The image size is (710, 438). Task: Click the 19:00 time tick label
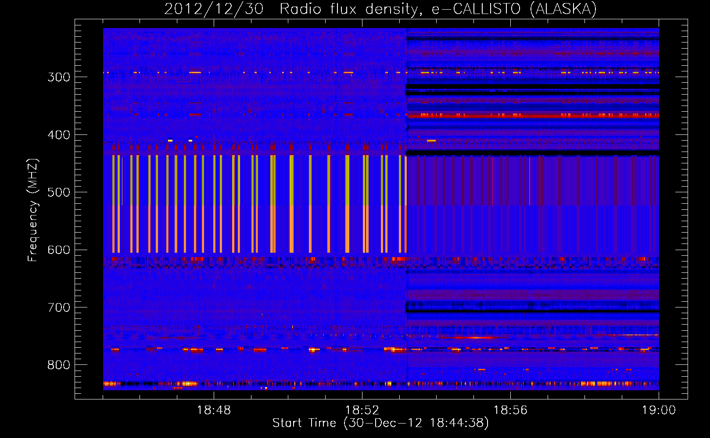(659, 410)
